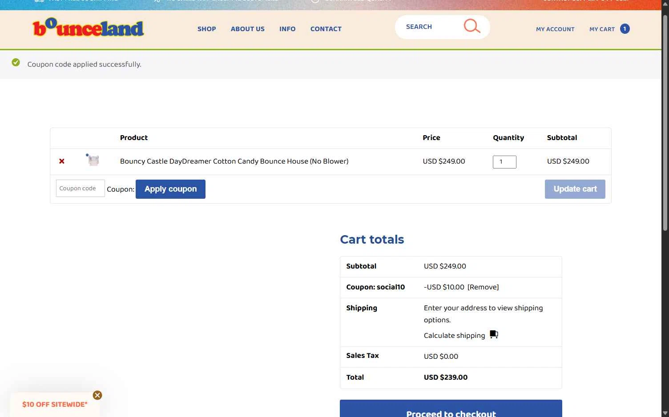Click the Total value USD $239.00
Screen dimensions: 669x417
(446, 377)
